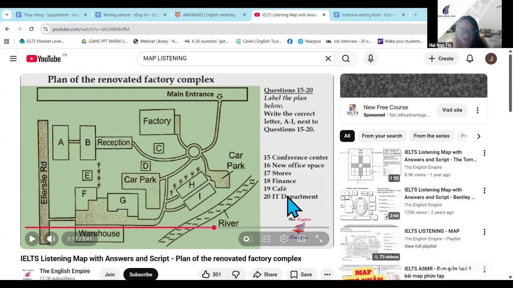This screenshot has height=288, width=513.
Task: Open video settings gear
Action: (x=284, y=239)
